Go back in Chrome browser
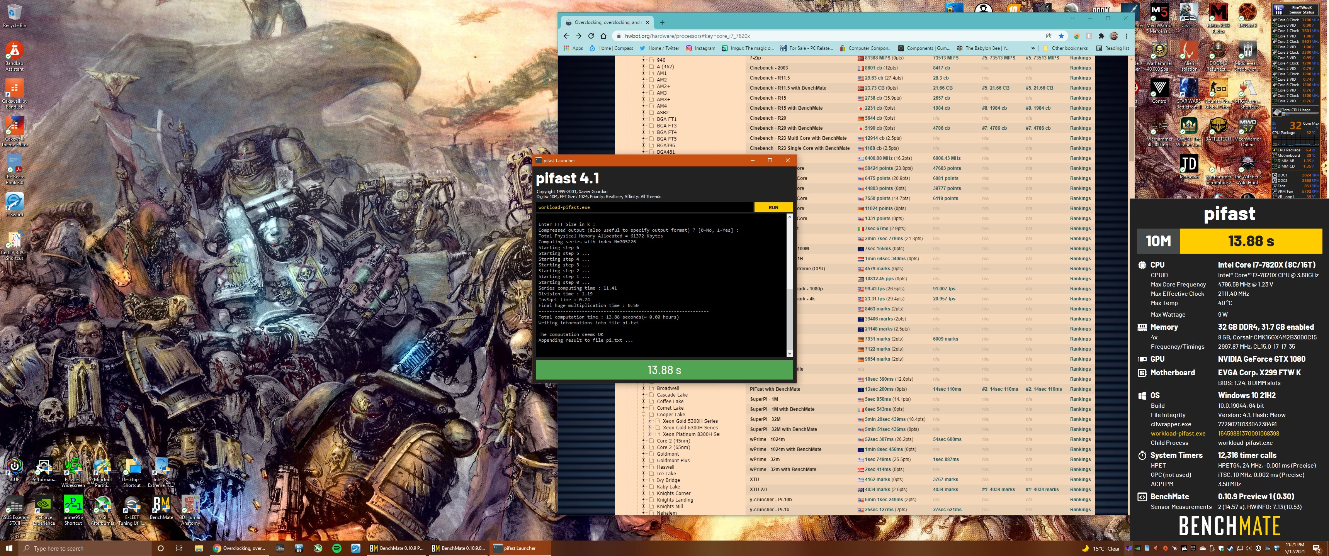Viewport: 1329px width, 556px height. [566, 36]
